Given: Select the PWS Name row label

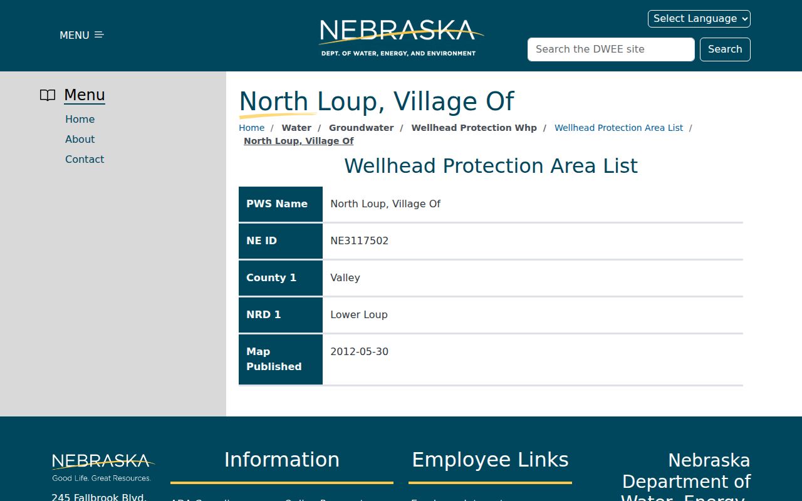Looking at the screenshot, I should (x=281, y=204).
